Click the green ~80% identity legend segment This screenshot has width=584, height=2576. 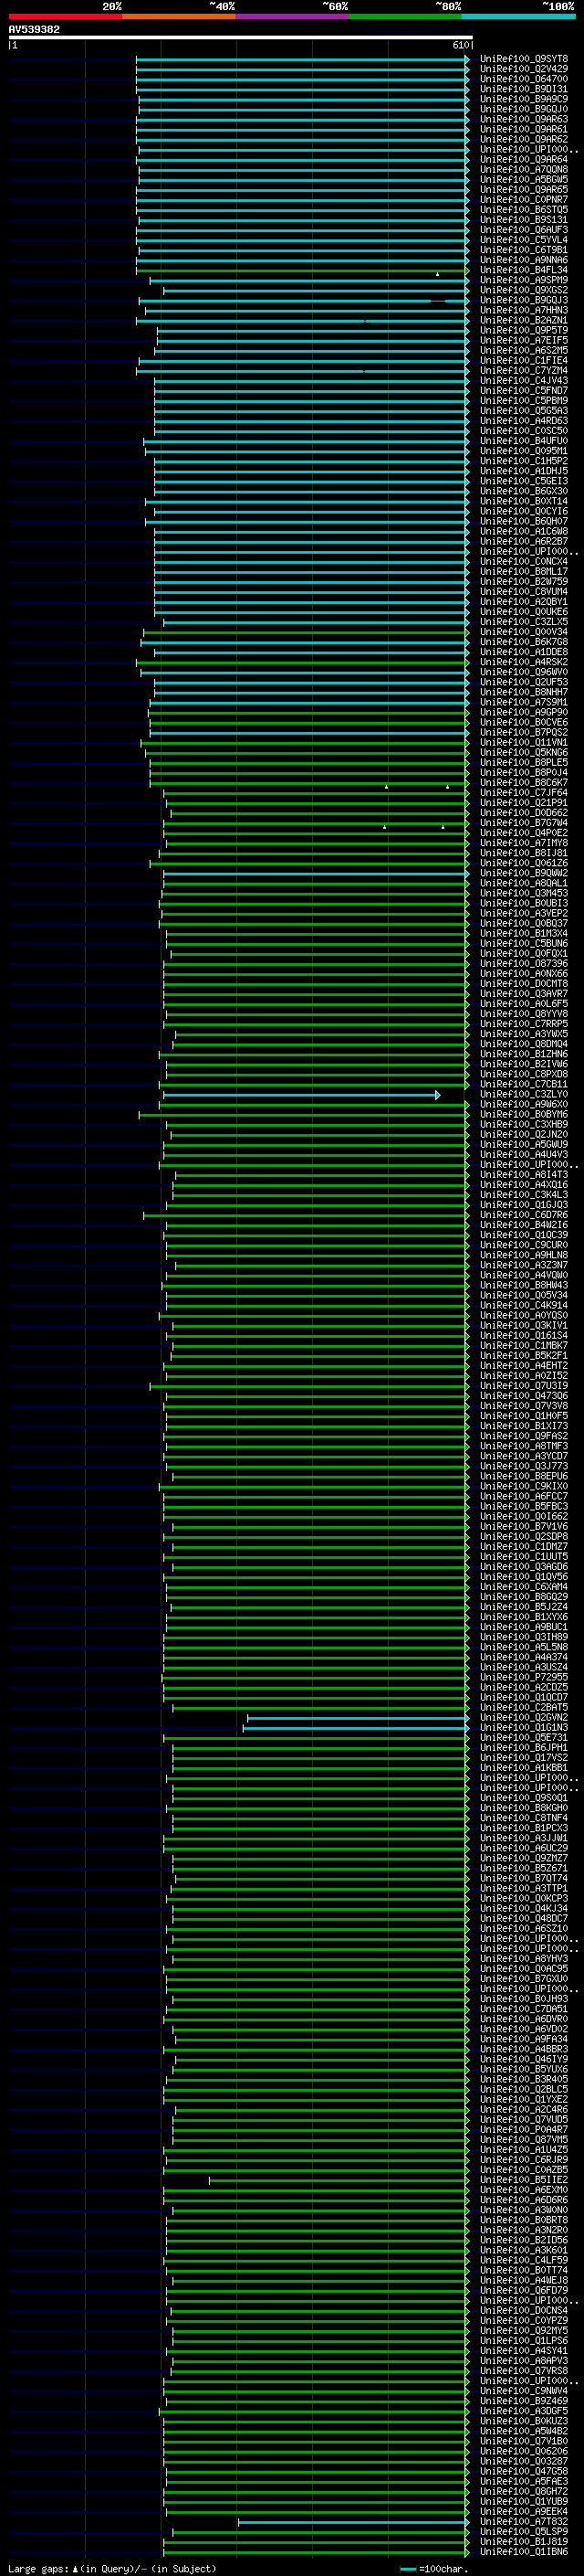coord(405,16)
